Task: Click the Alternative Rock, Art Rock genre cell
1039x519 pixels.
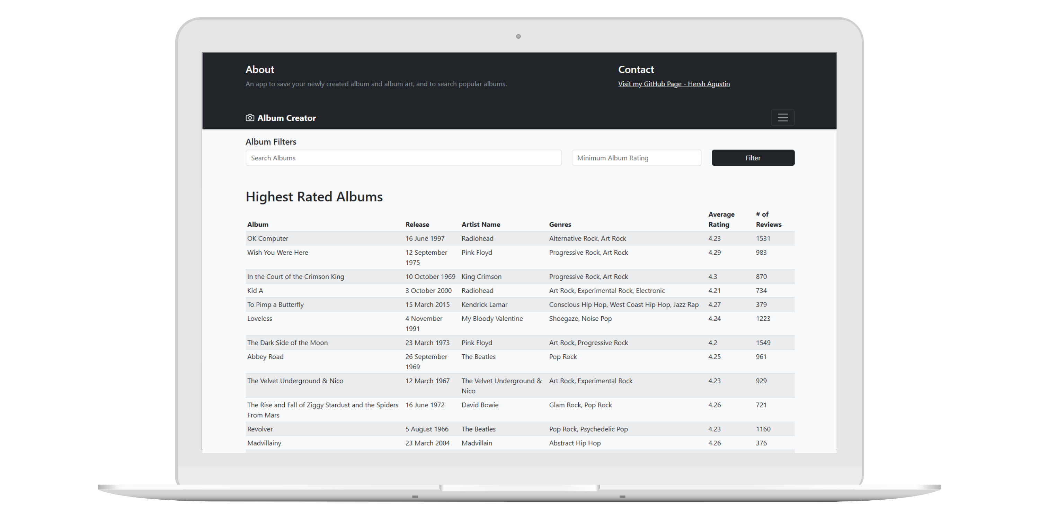Action: click(x=588, y=238)
